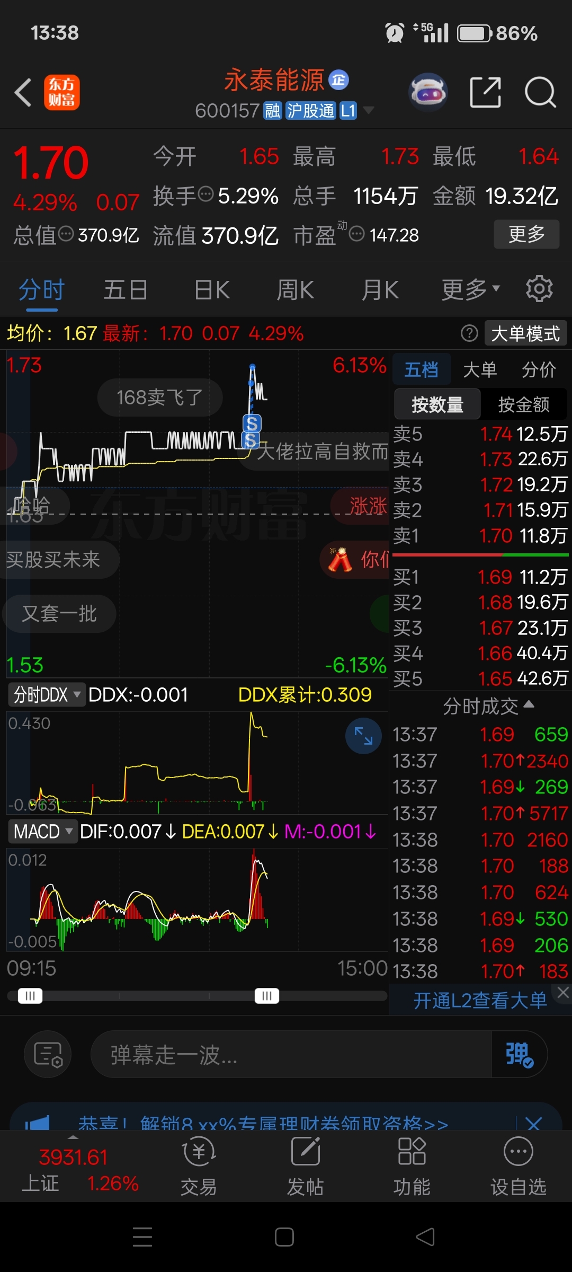572x1272 pixels.
Task: Expand the stock name dropdown triangle
Action: pyautogui.click(x=369, y=110)
